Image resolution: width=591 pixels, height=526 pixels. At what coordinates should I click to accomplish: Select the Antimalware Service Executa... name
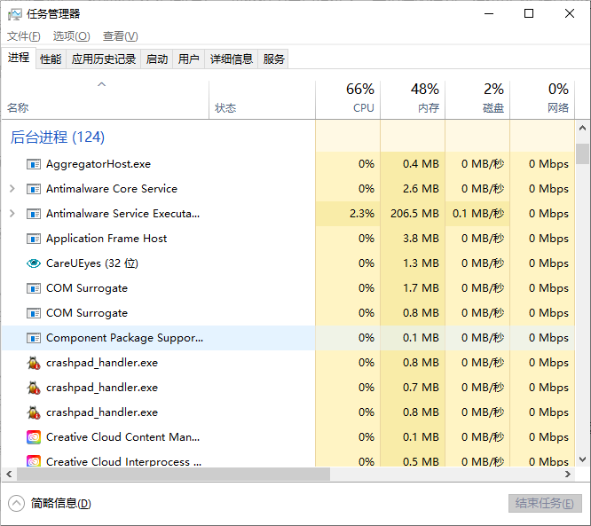(x=122, y=214)
